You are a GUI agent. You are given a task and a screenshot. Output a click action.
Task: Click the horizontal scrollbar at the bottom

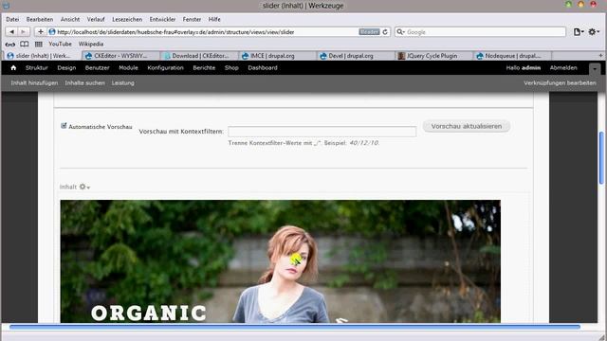[295, 327]
